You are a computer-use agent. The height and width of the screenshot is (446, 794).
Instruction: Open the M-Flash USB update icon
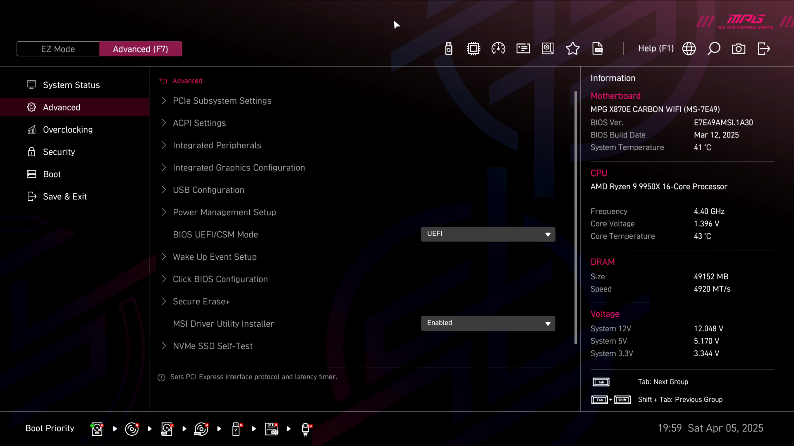point(449,49)
